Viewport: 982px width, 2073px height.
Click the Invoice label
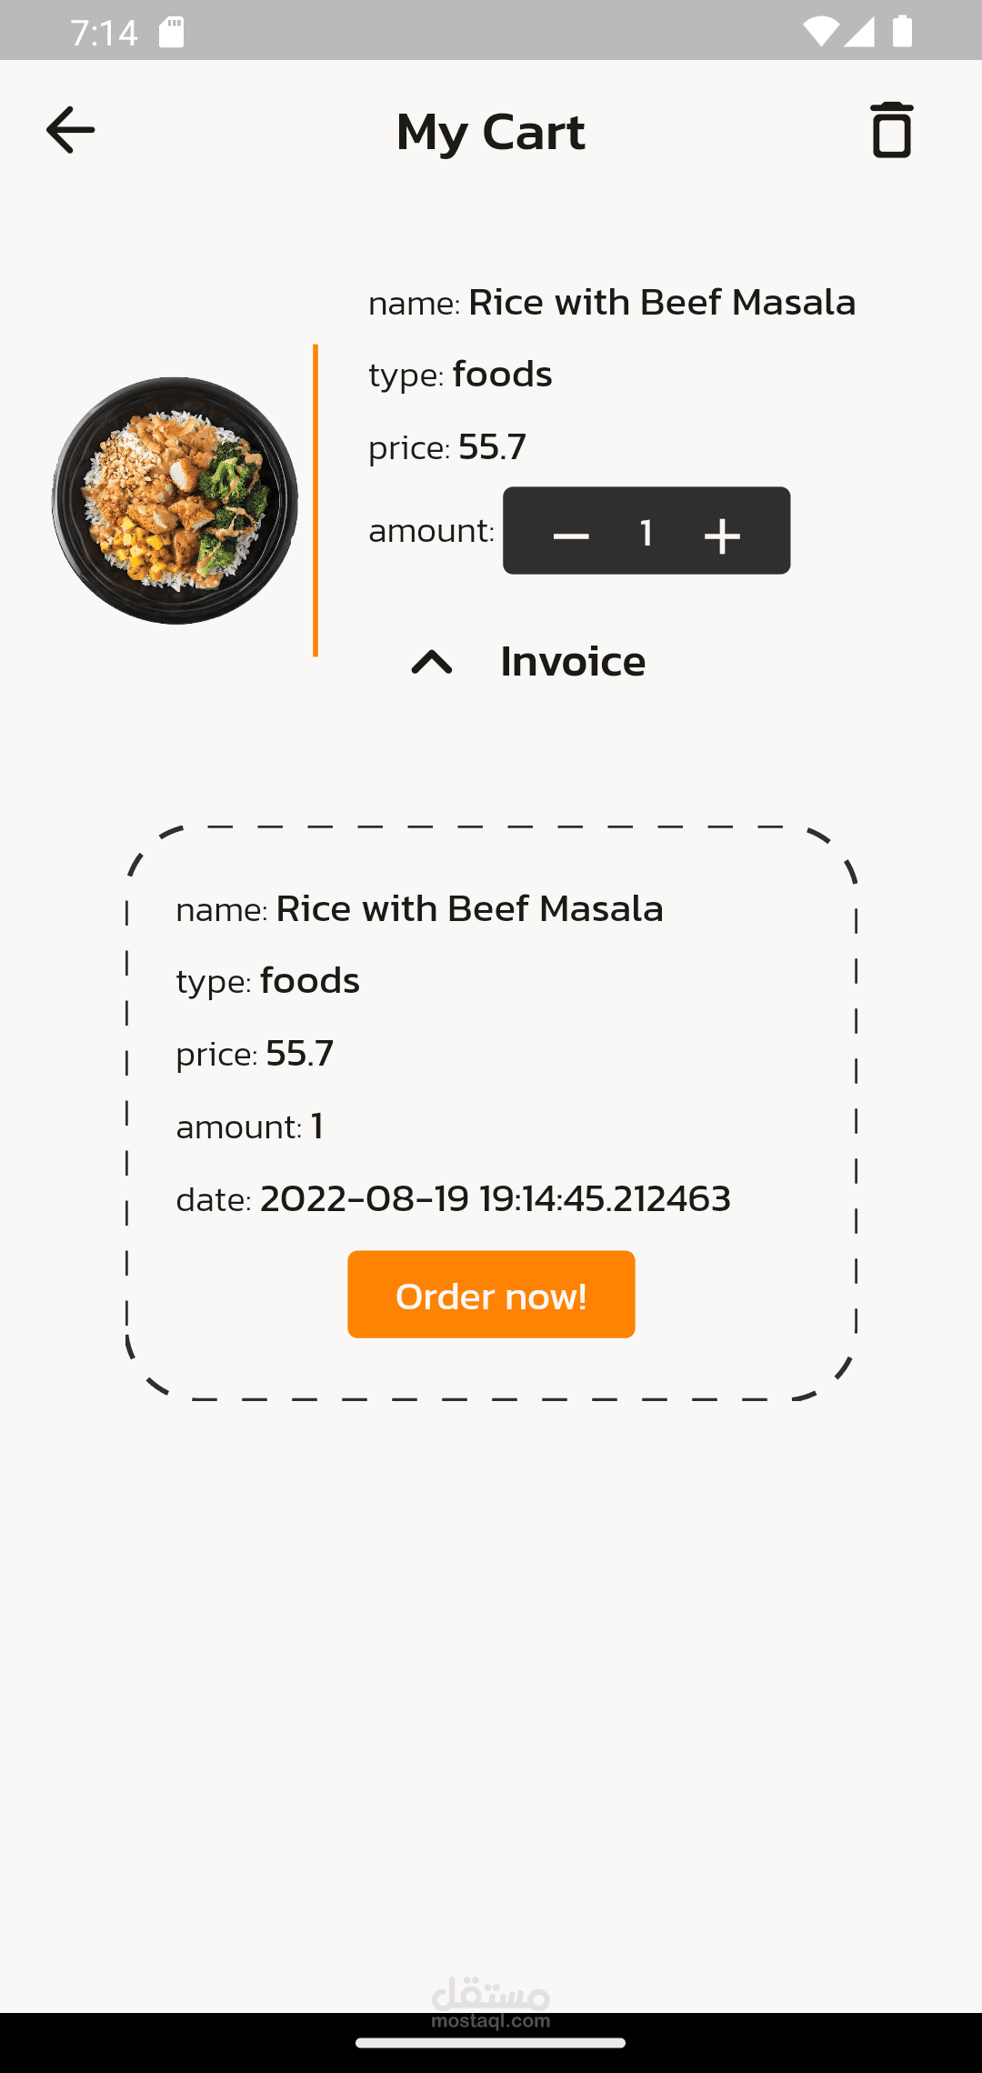[573, 661]
